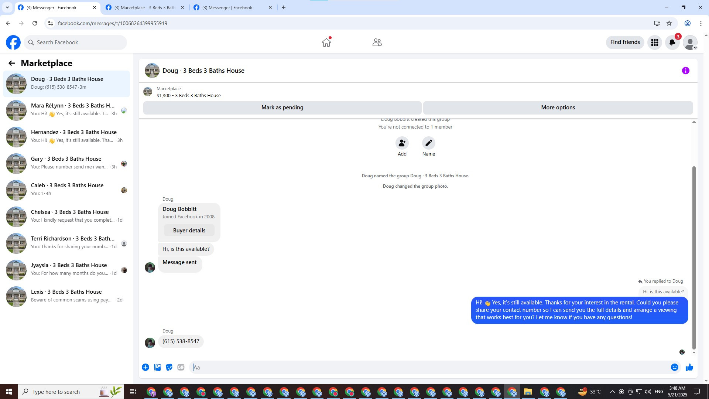
Task: Click the (615) 538-8547 message
Action: [181, 341]
